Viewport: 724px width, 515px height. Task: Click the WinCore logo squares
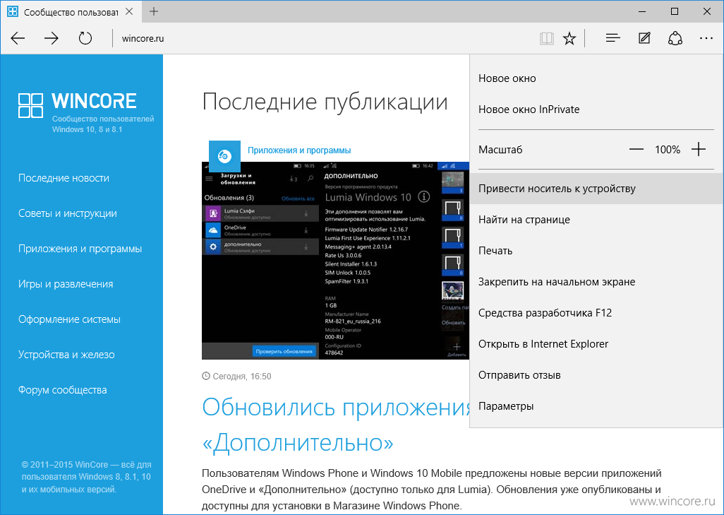tap(30, 105)
